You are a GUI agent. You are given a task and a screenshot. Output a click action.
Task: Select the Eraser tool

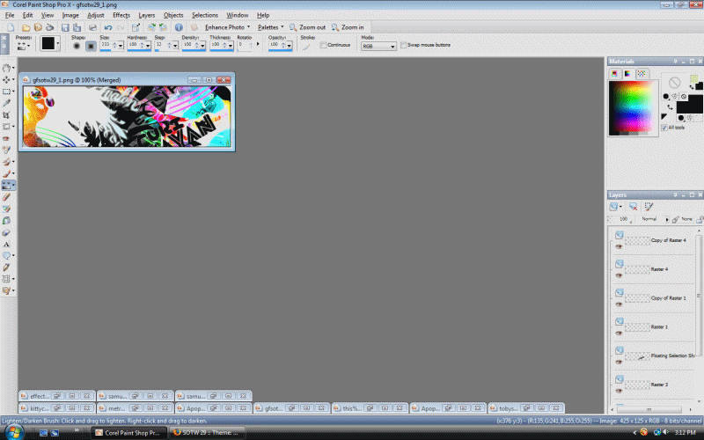pyautogui.click(x=6, y=196)
